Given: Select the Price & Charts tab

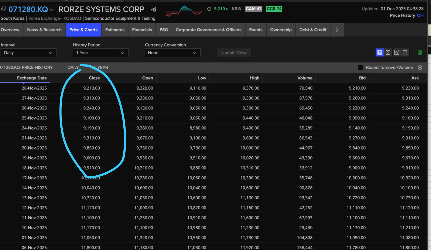Looking at the screenshot, I should point(84,30).
